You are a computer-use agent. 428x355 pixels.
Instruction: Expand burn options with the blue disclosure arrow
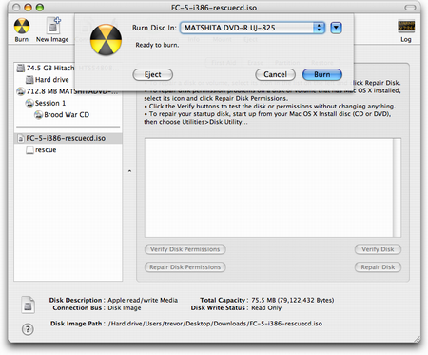click(x=336, y=28)
